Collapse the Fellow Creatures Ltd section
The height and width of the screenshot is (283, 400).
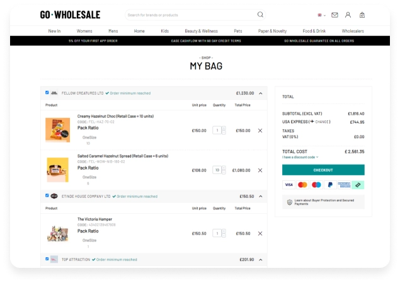260,93
